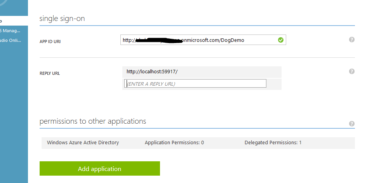Click the green validation checkmark icon
The width and height of the screenshot is (386, 183).
coord(280,40)
